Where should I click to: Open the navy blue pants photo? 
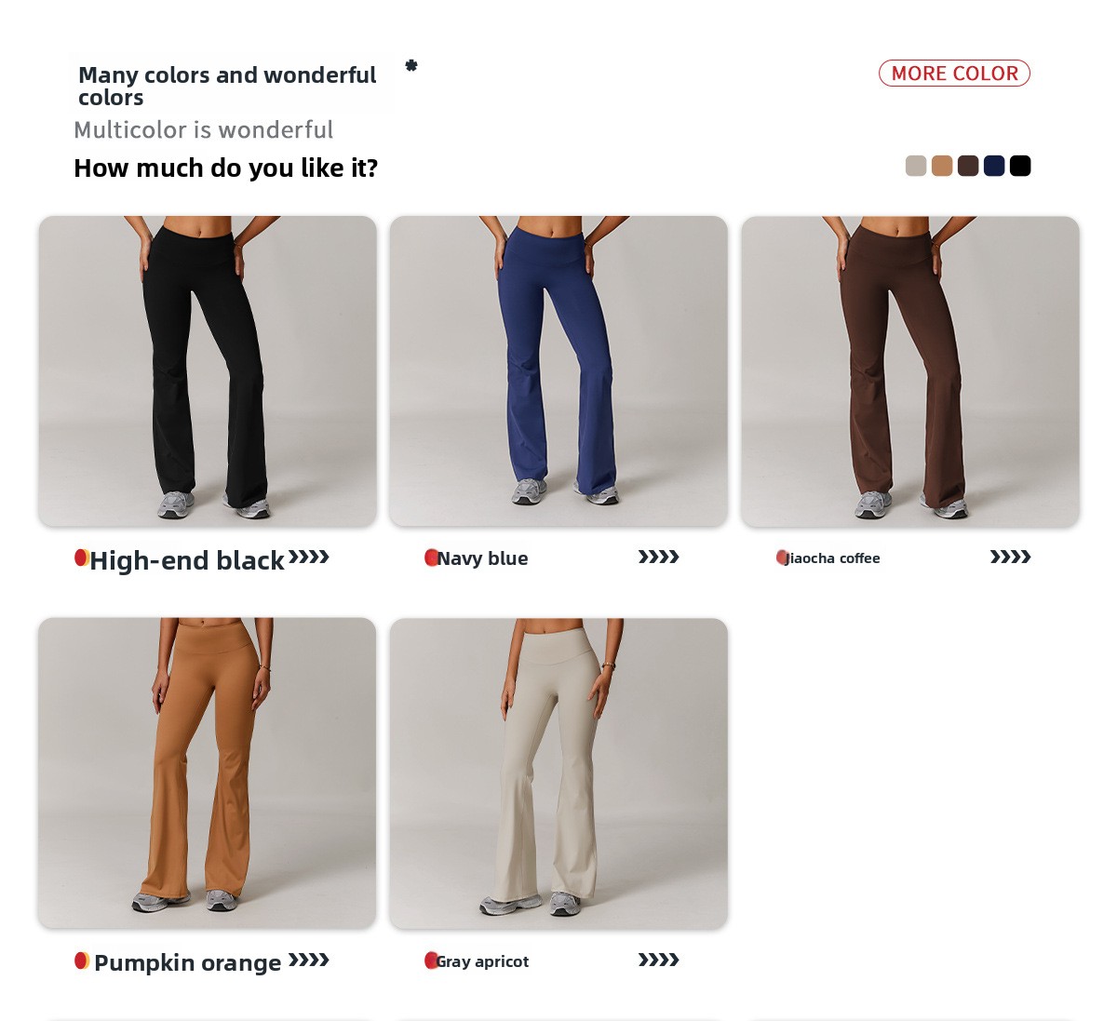558,371
